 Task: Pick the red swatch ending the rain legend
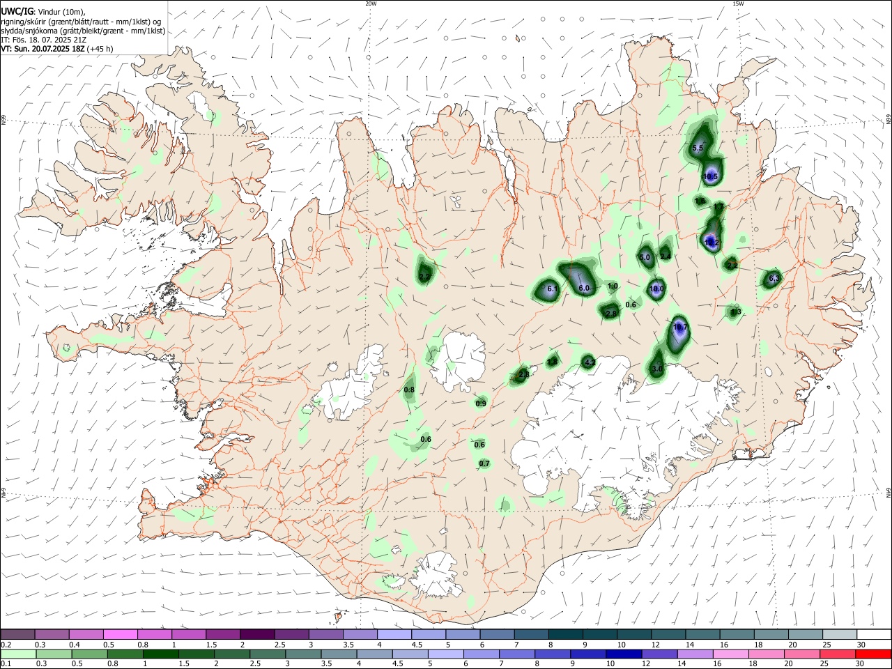coord(873,654)
